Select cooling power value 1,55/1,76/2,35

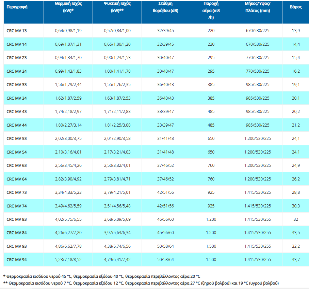pos(117,85)
